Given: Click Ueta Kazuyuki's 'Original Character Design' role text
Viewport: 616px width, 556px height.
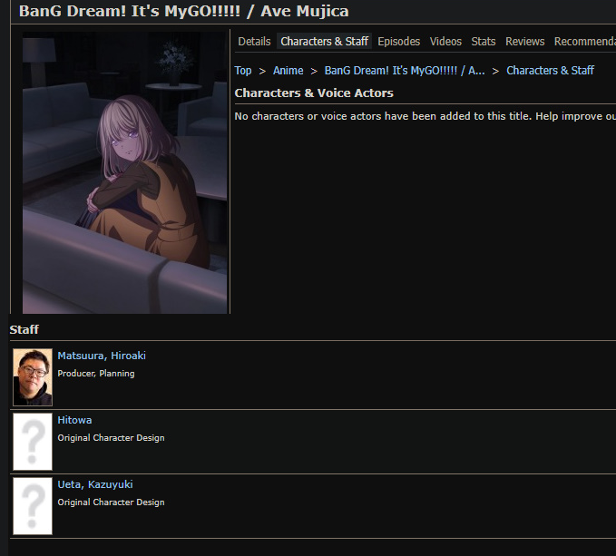Looking at the screenshot, I should tap(111, 502).
